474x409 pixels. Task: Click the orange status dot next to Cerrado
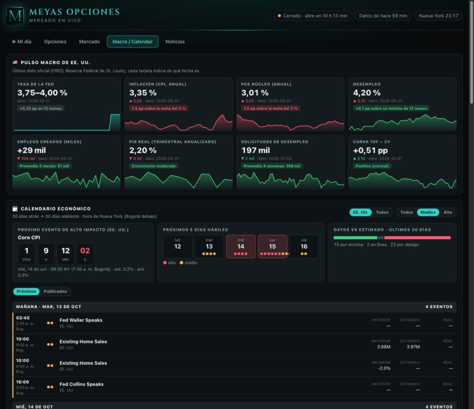pyautogui.click(x=279, y=16)
